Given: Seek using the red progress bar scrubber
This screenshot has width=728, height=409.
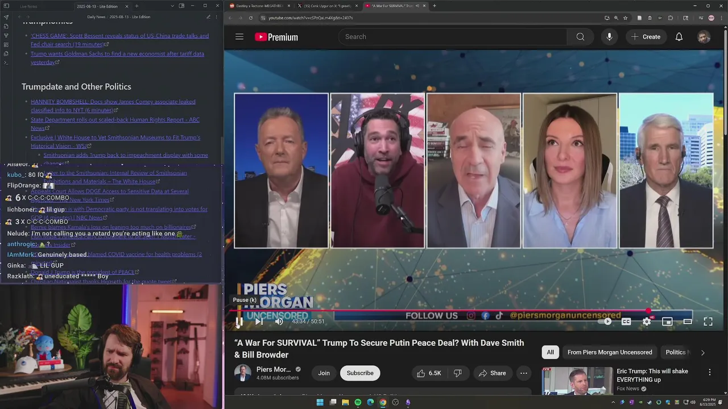Looking at the screenshot, I should (648, 311).
